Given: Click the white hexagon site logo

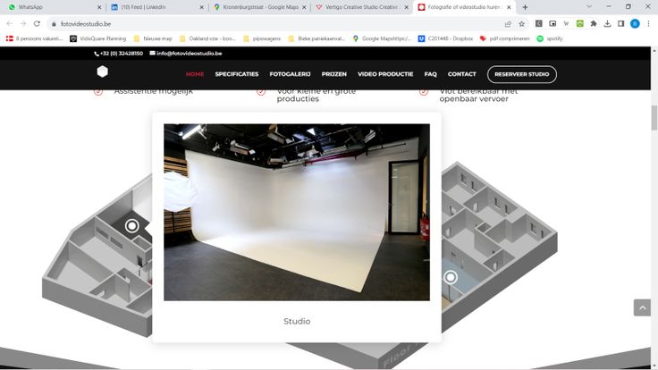Looking at the screenshot, I should coord(102,72).
